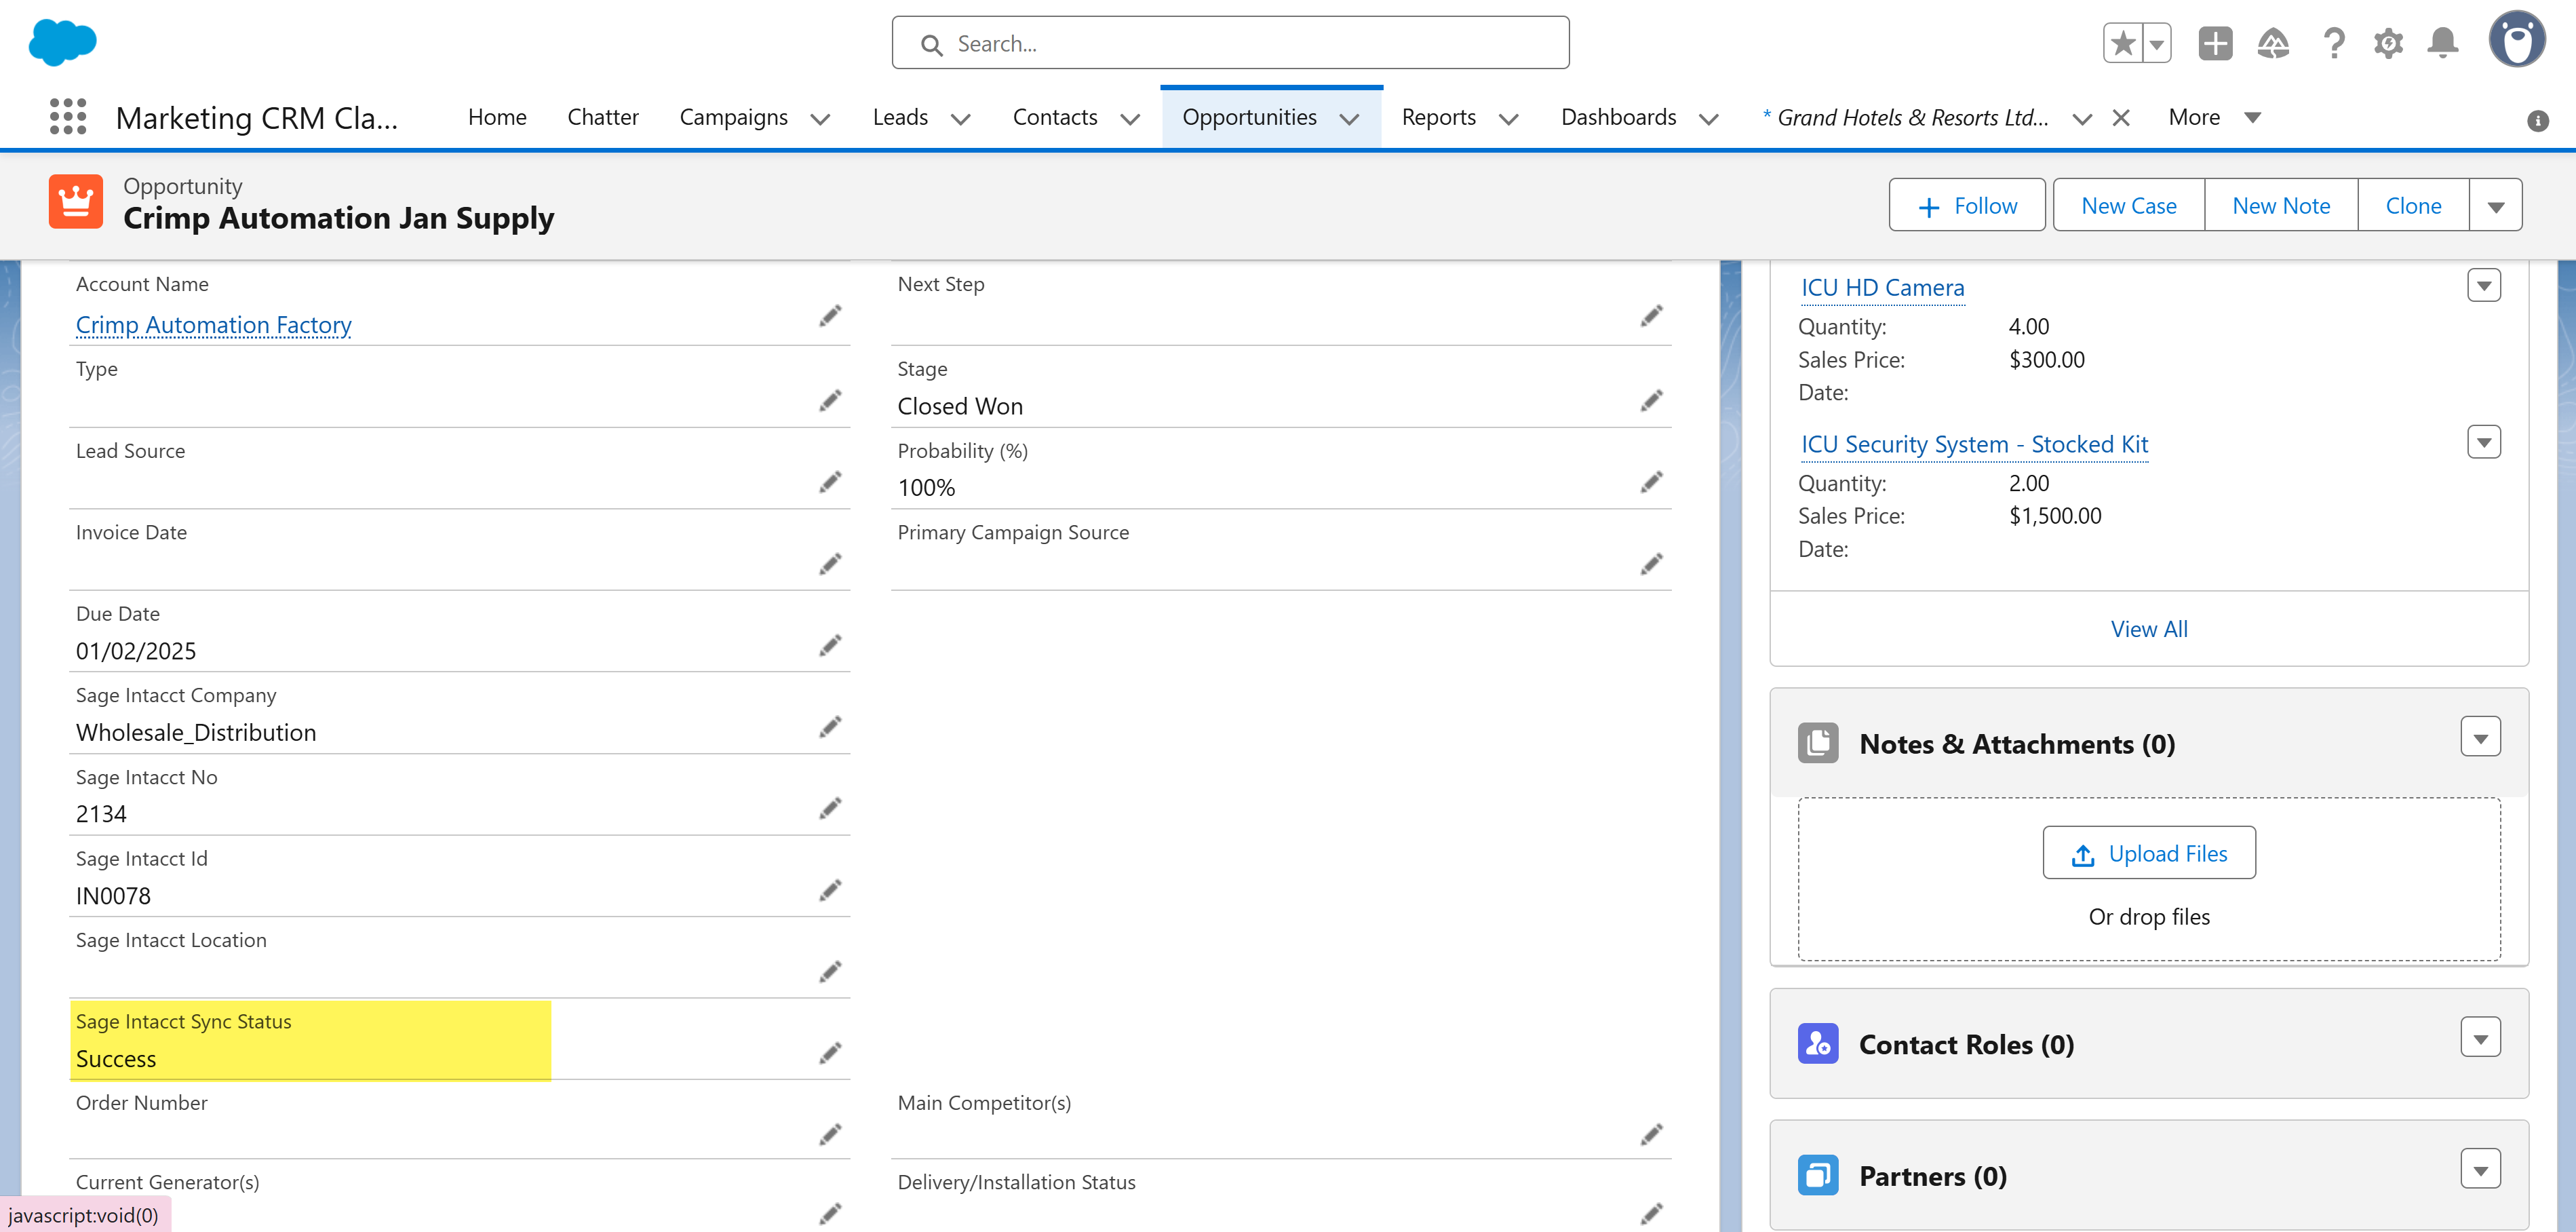Edit the Type field pencil

pyautogui.click(x=830, y=401)
